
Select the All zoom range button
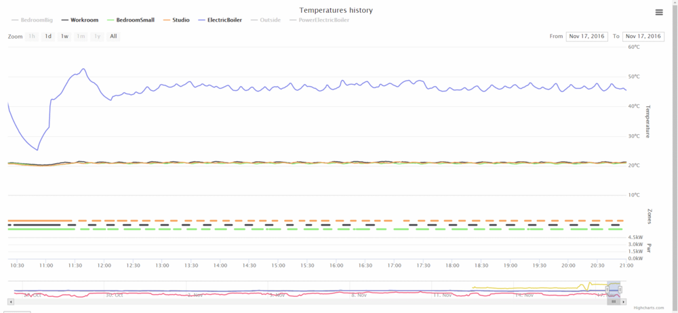(113, 36)
